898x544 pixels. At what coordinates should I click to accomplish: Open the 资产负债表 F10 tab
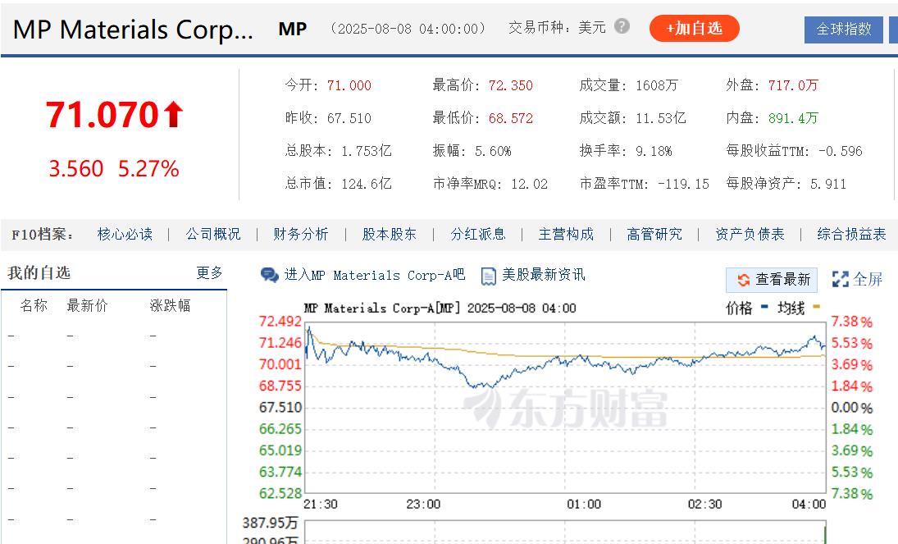click(x=750, y=234)
